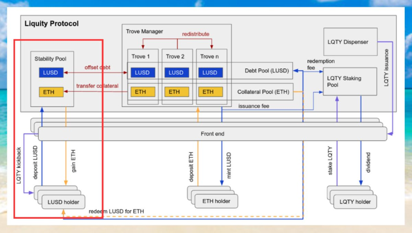The width and height of the screenshot is (412, 233).
Task: Click the red "offset debt" label
Action: coord(97,67)
